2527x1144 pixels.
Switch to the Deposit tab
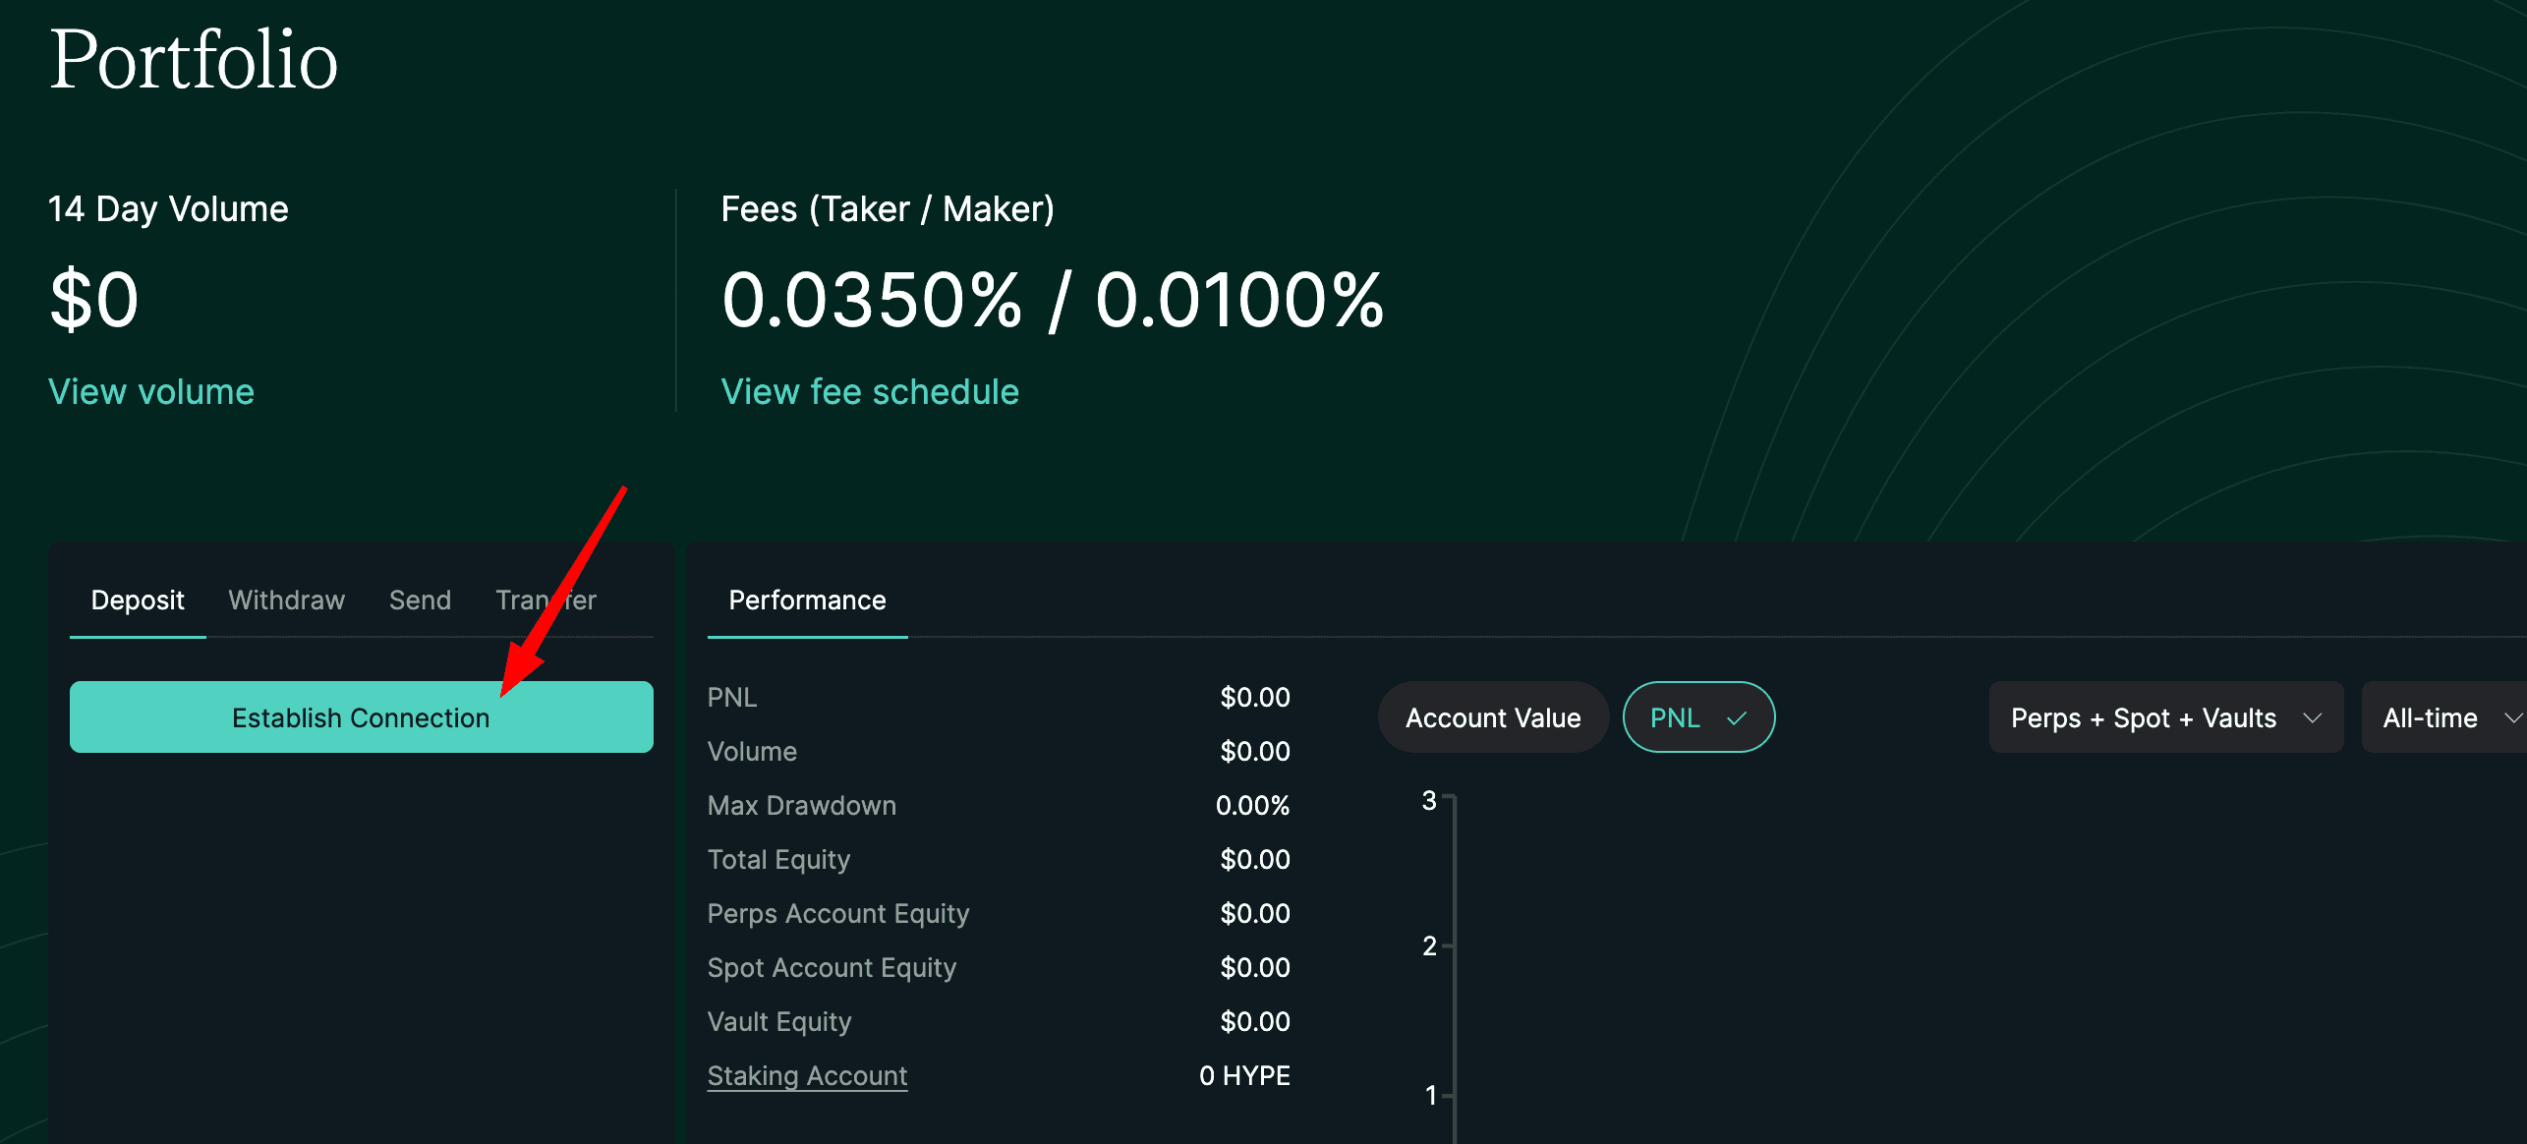tap(138, 601)
